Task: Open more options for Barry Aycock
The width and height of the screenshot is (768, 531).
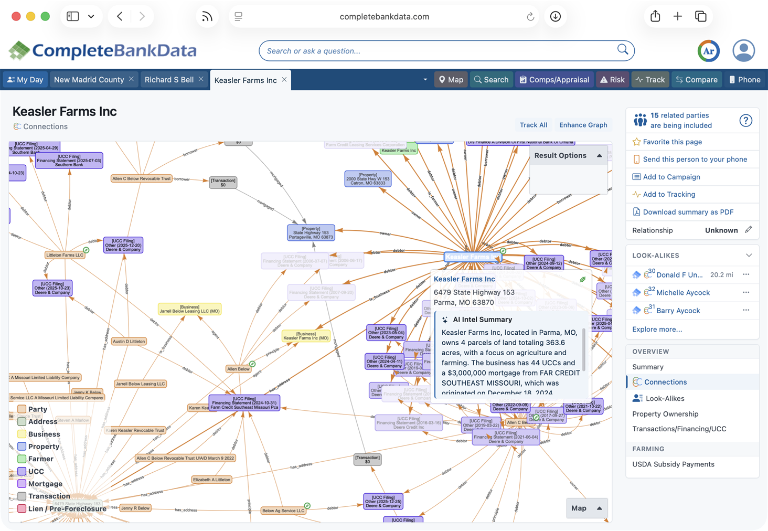Action: (746, 310)
